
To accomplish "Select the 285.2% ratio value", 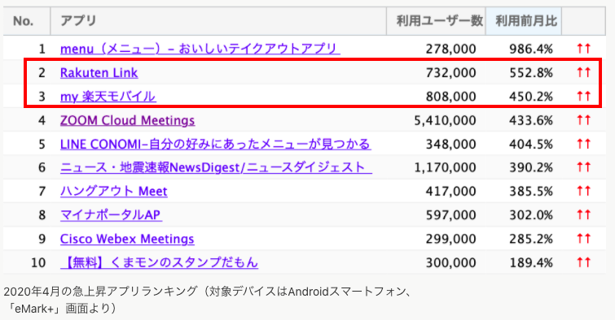I will (x=531, y=239).
